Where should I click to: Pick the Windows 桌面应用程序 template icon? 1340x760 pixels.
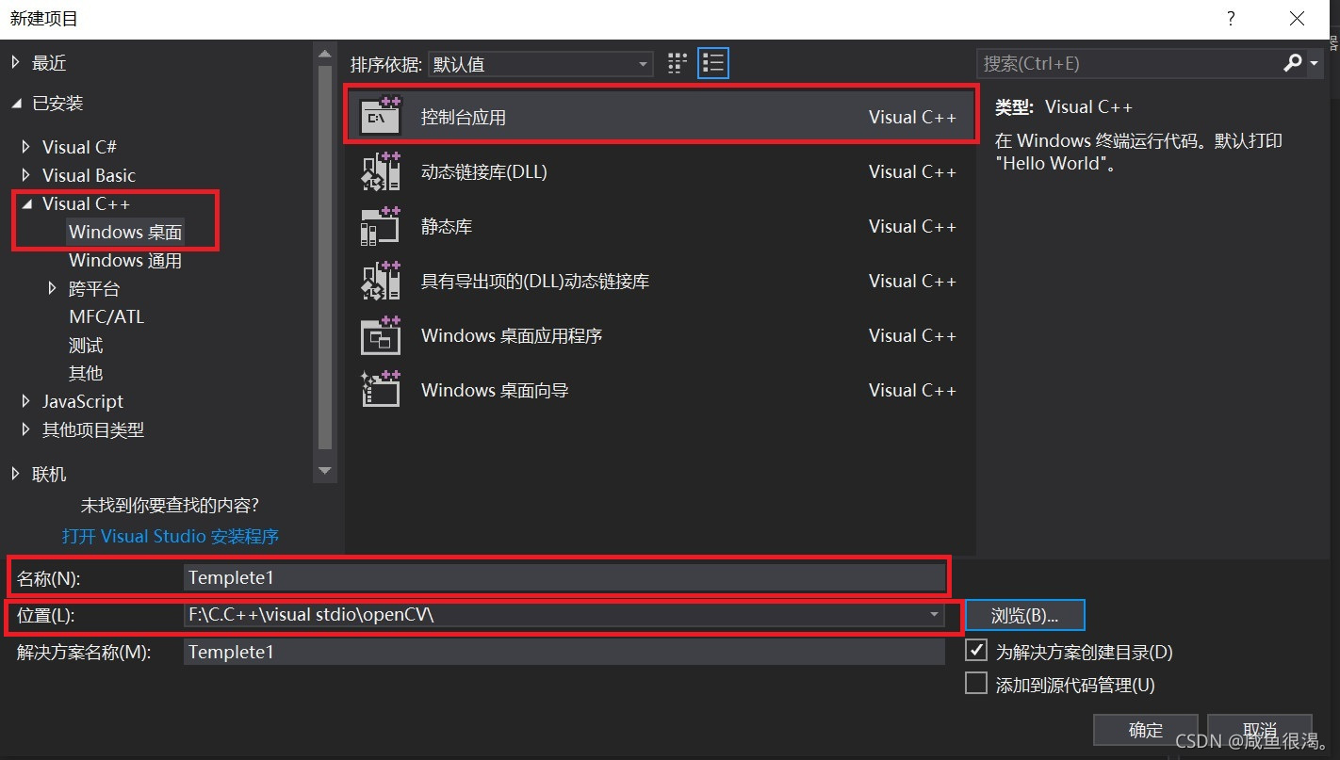click(x=381, y=335)
